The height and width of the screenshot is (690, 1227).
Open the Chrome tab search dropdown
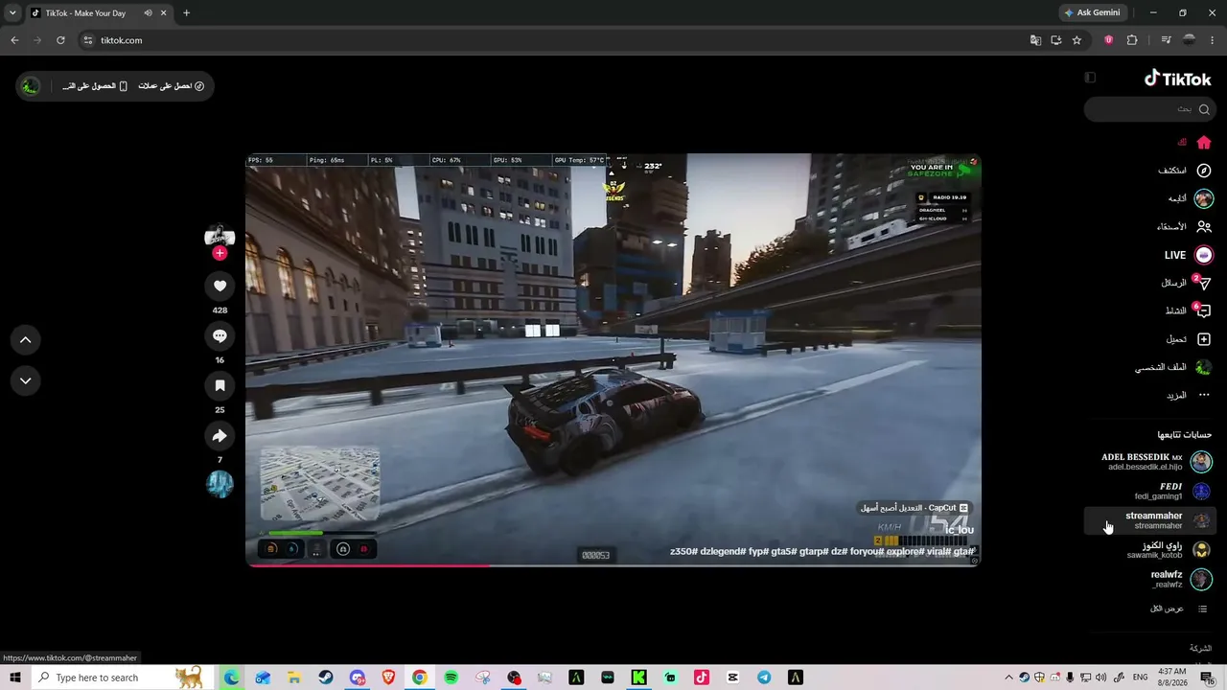12,13
